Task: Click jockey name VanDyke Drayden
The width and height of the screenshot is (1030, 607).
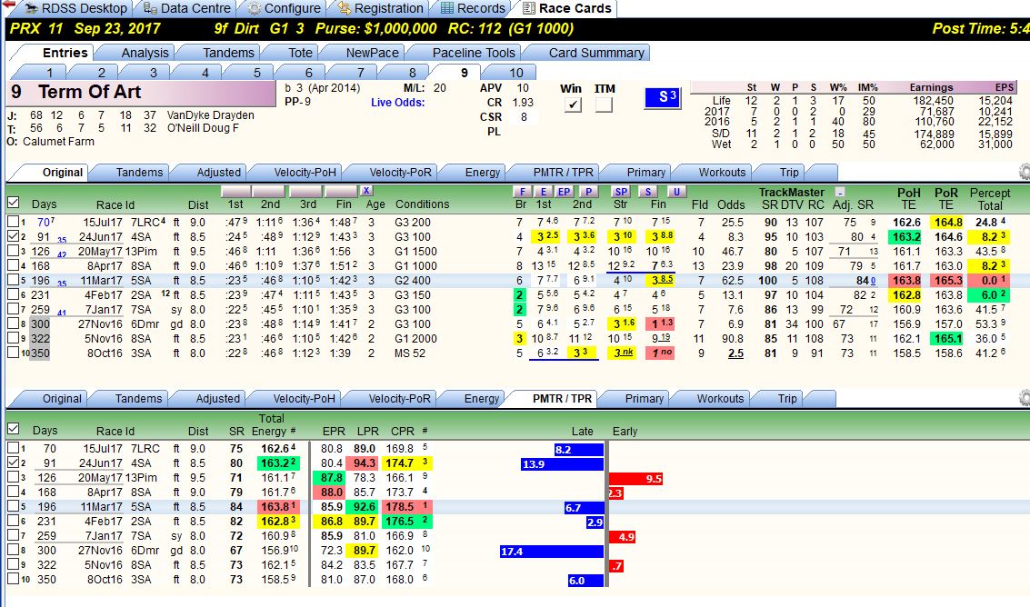Action: click(x=210, y=115)
